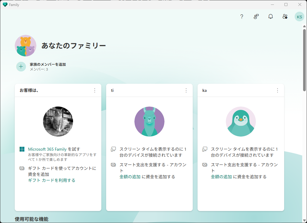This screenshot has height=223, width=307.
Task: Click the Microsoft 365 logo on your card
Action: 22,149
